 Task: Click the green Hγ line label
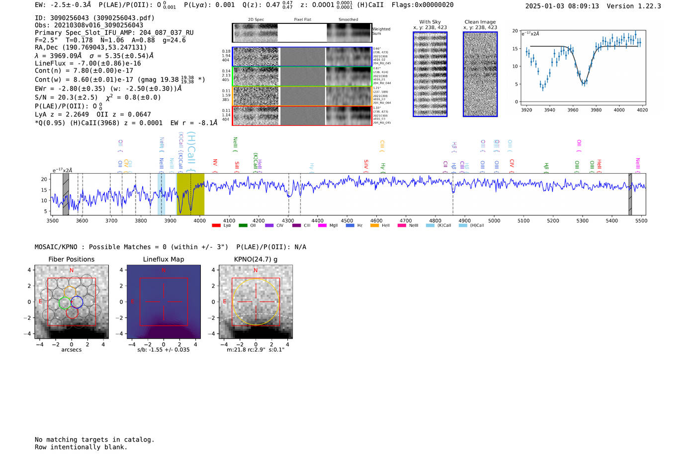[x=383, y=167]
